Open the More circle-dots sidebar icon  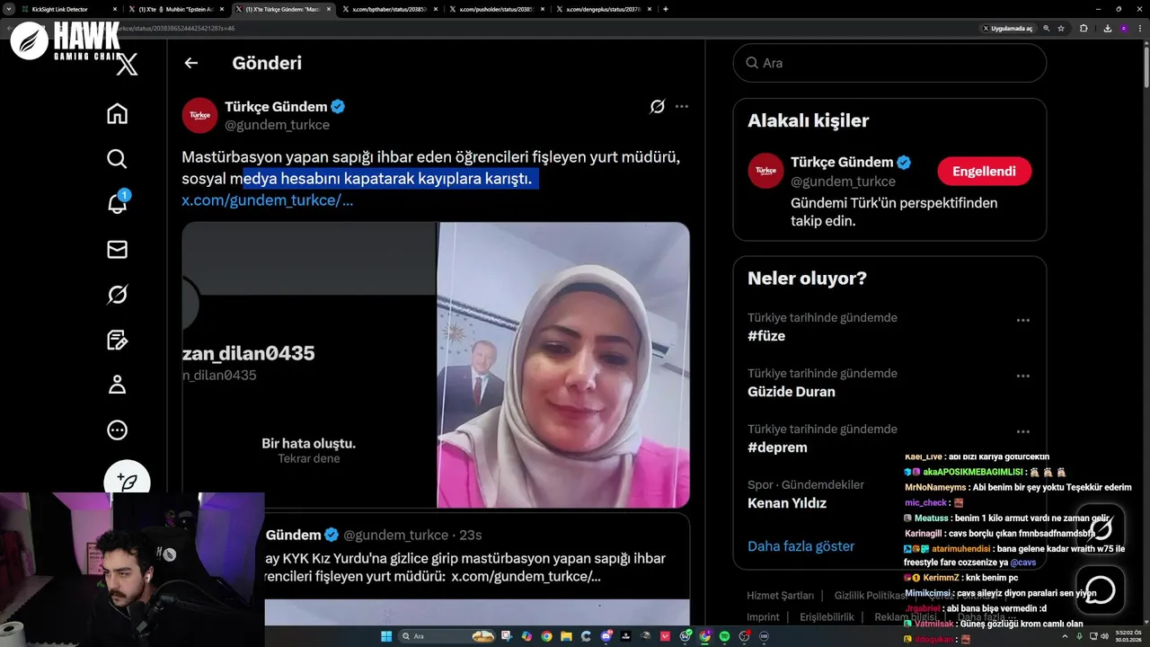[117, 430]
